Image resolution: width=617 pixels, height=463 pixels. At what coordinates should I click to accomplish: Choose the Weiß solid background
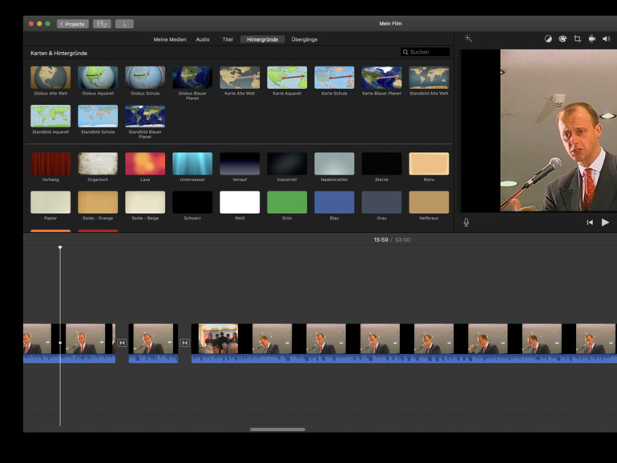point(240,202)
